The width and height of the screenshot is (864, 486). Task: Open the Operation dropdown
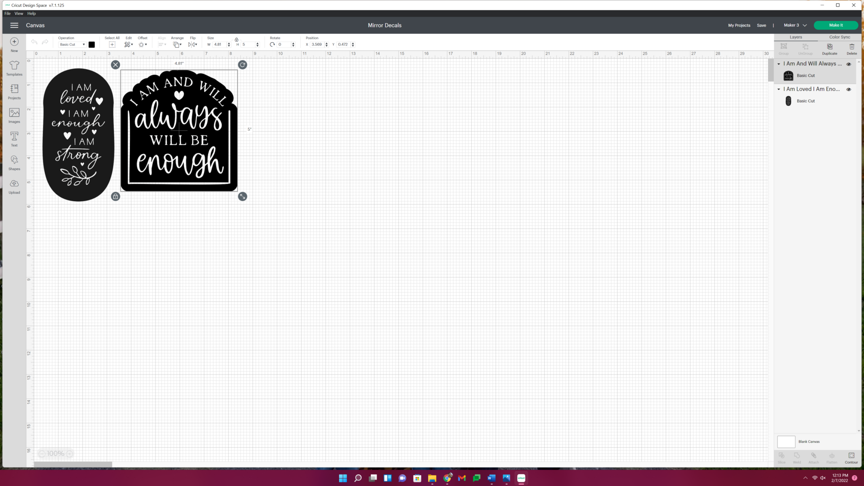71,44
